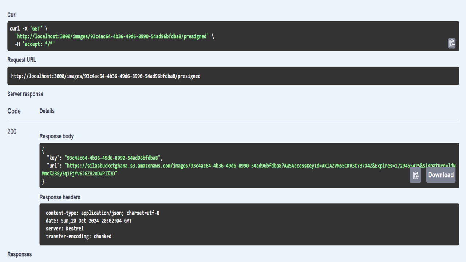Click the content-type response header line
The height and width of the screenshot is (262, 466).
coord(103,213)
